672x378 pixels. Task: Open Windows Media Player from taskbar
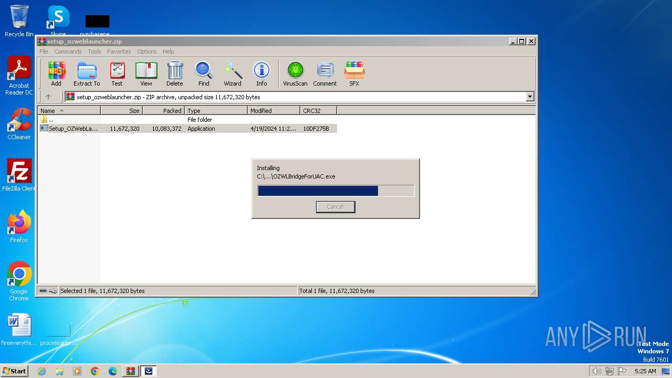[77, 371]
